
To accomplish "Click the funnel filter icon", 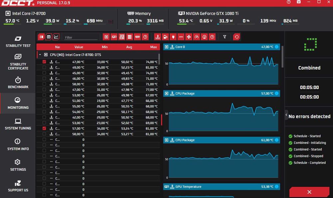I will [x=224, y=37].
